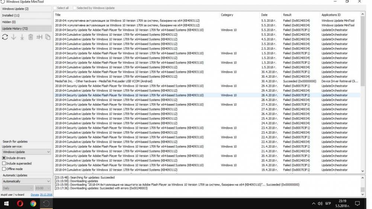Click update list scroll down arrow
This screenshot has width=372, height=209.
point(362,171)
